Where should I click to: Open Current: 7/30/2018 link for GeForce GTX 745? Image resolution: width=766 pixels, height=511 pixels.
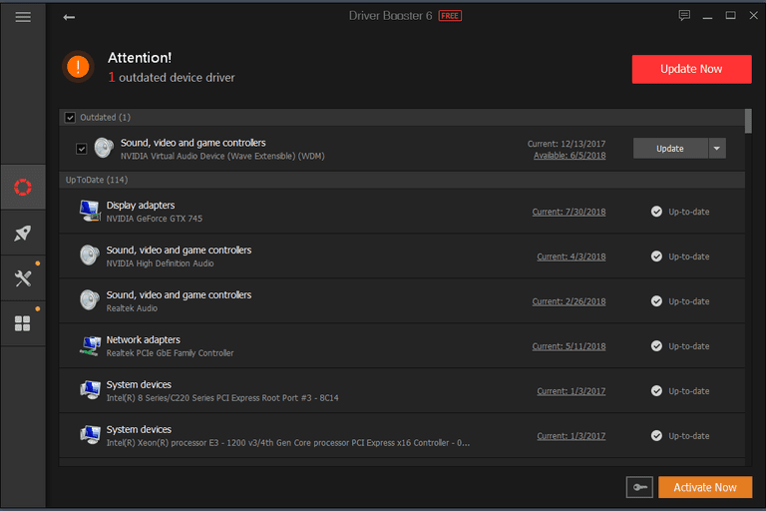[x=569, y=212]
